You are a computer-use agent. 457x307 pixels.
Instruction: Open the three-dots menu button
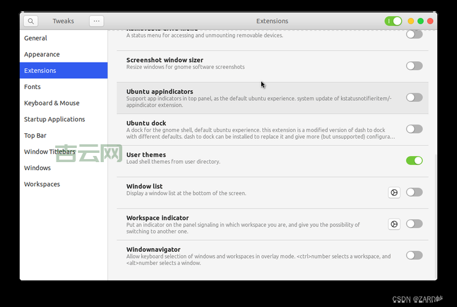[x=96, y=21]
